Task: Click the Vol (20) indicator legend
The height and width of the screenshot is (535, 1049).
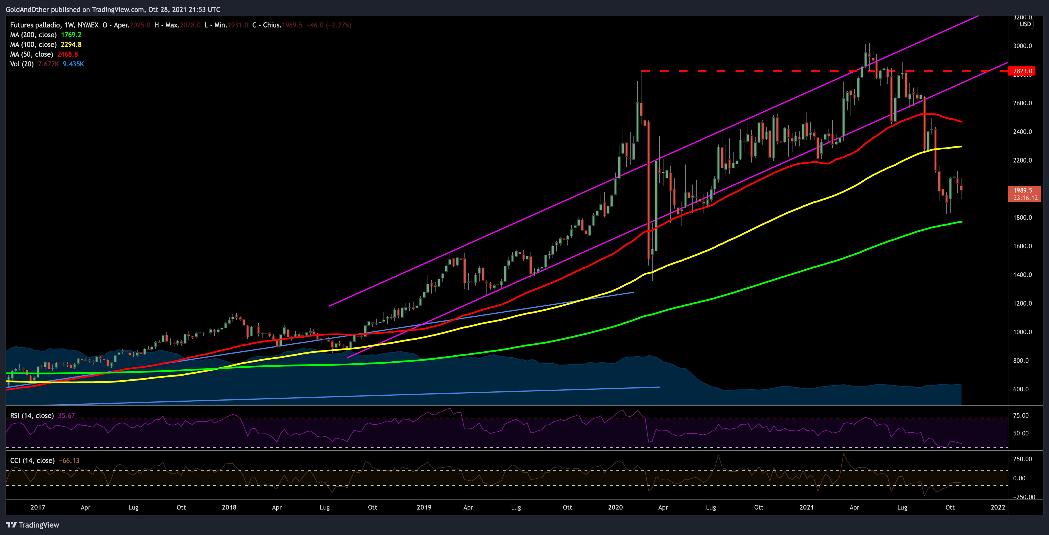Action: [22, 64]
